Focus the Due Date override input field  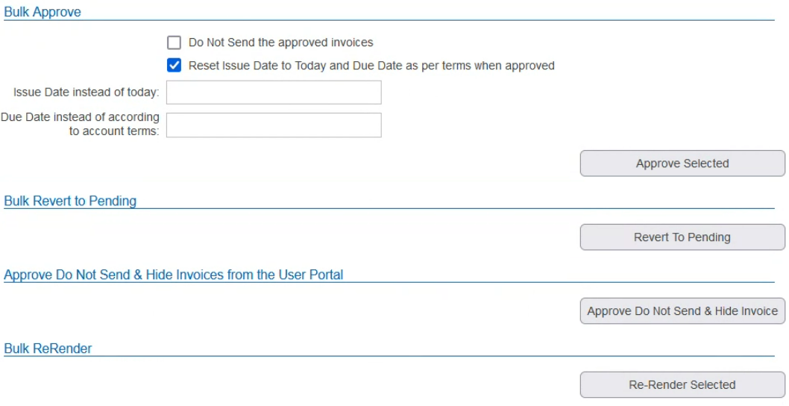tap(274, 125)
